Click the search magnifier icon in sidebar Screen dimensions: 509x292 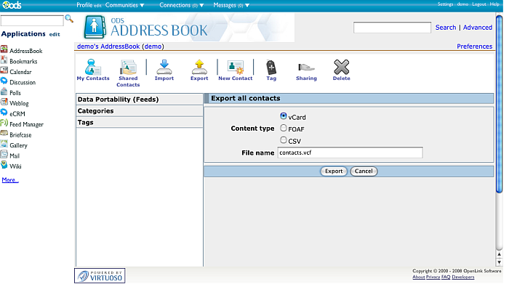tap(69, 18)
